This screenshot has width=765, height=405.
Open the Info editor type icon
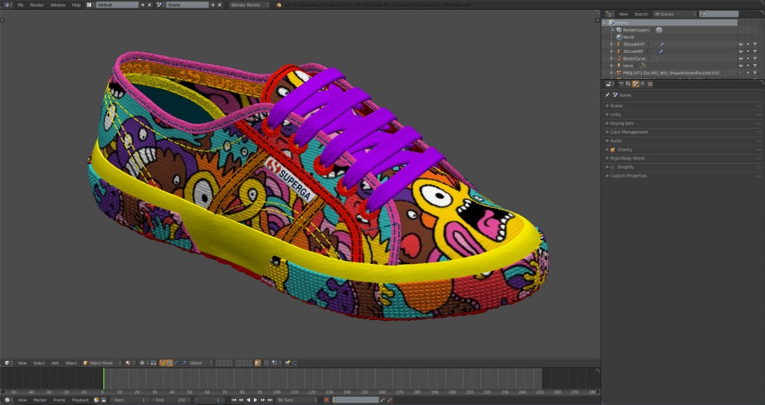pyautogui.click(x=7, y=5)
